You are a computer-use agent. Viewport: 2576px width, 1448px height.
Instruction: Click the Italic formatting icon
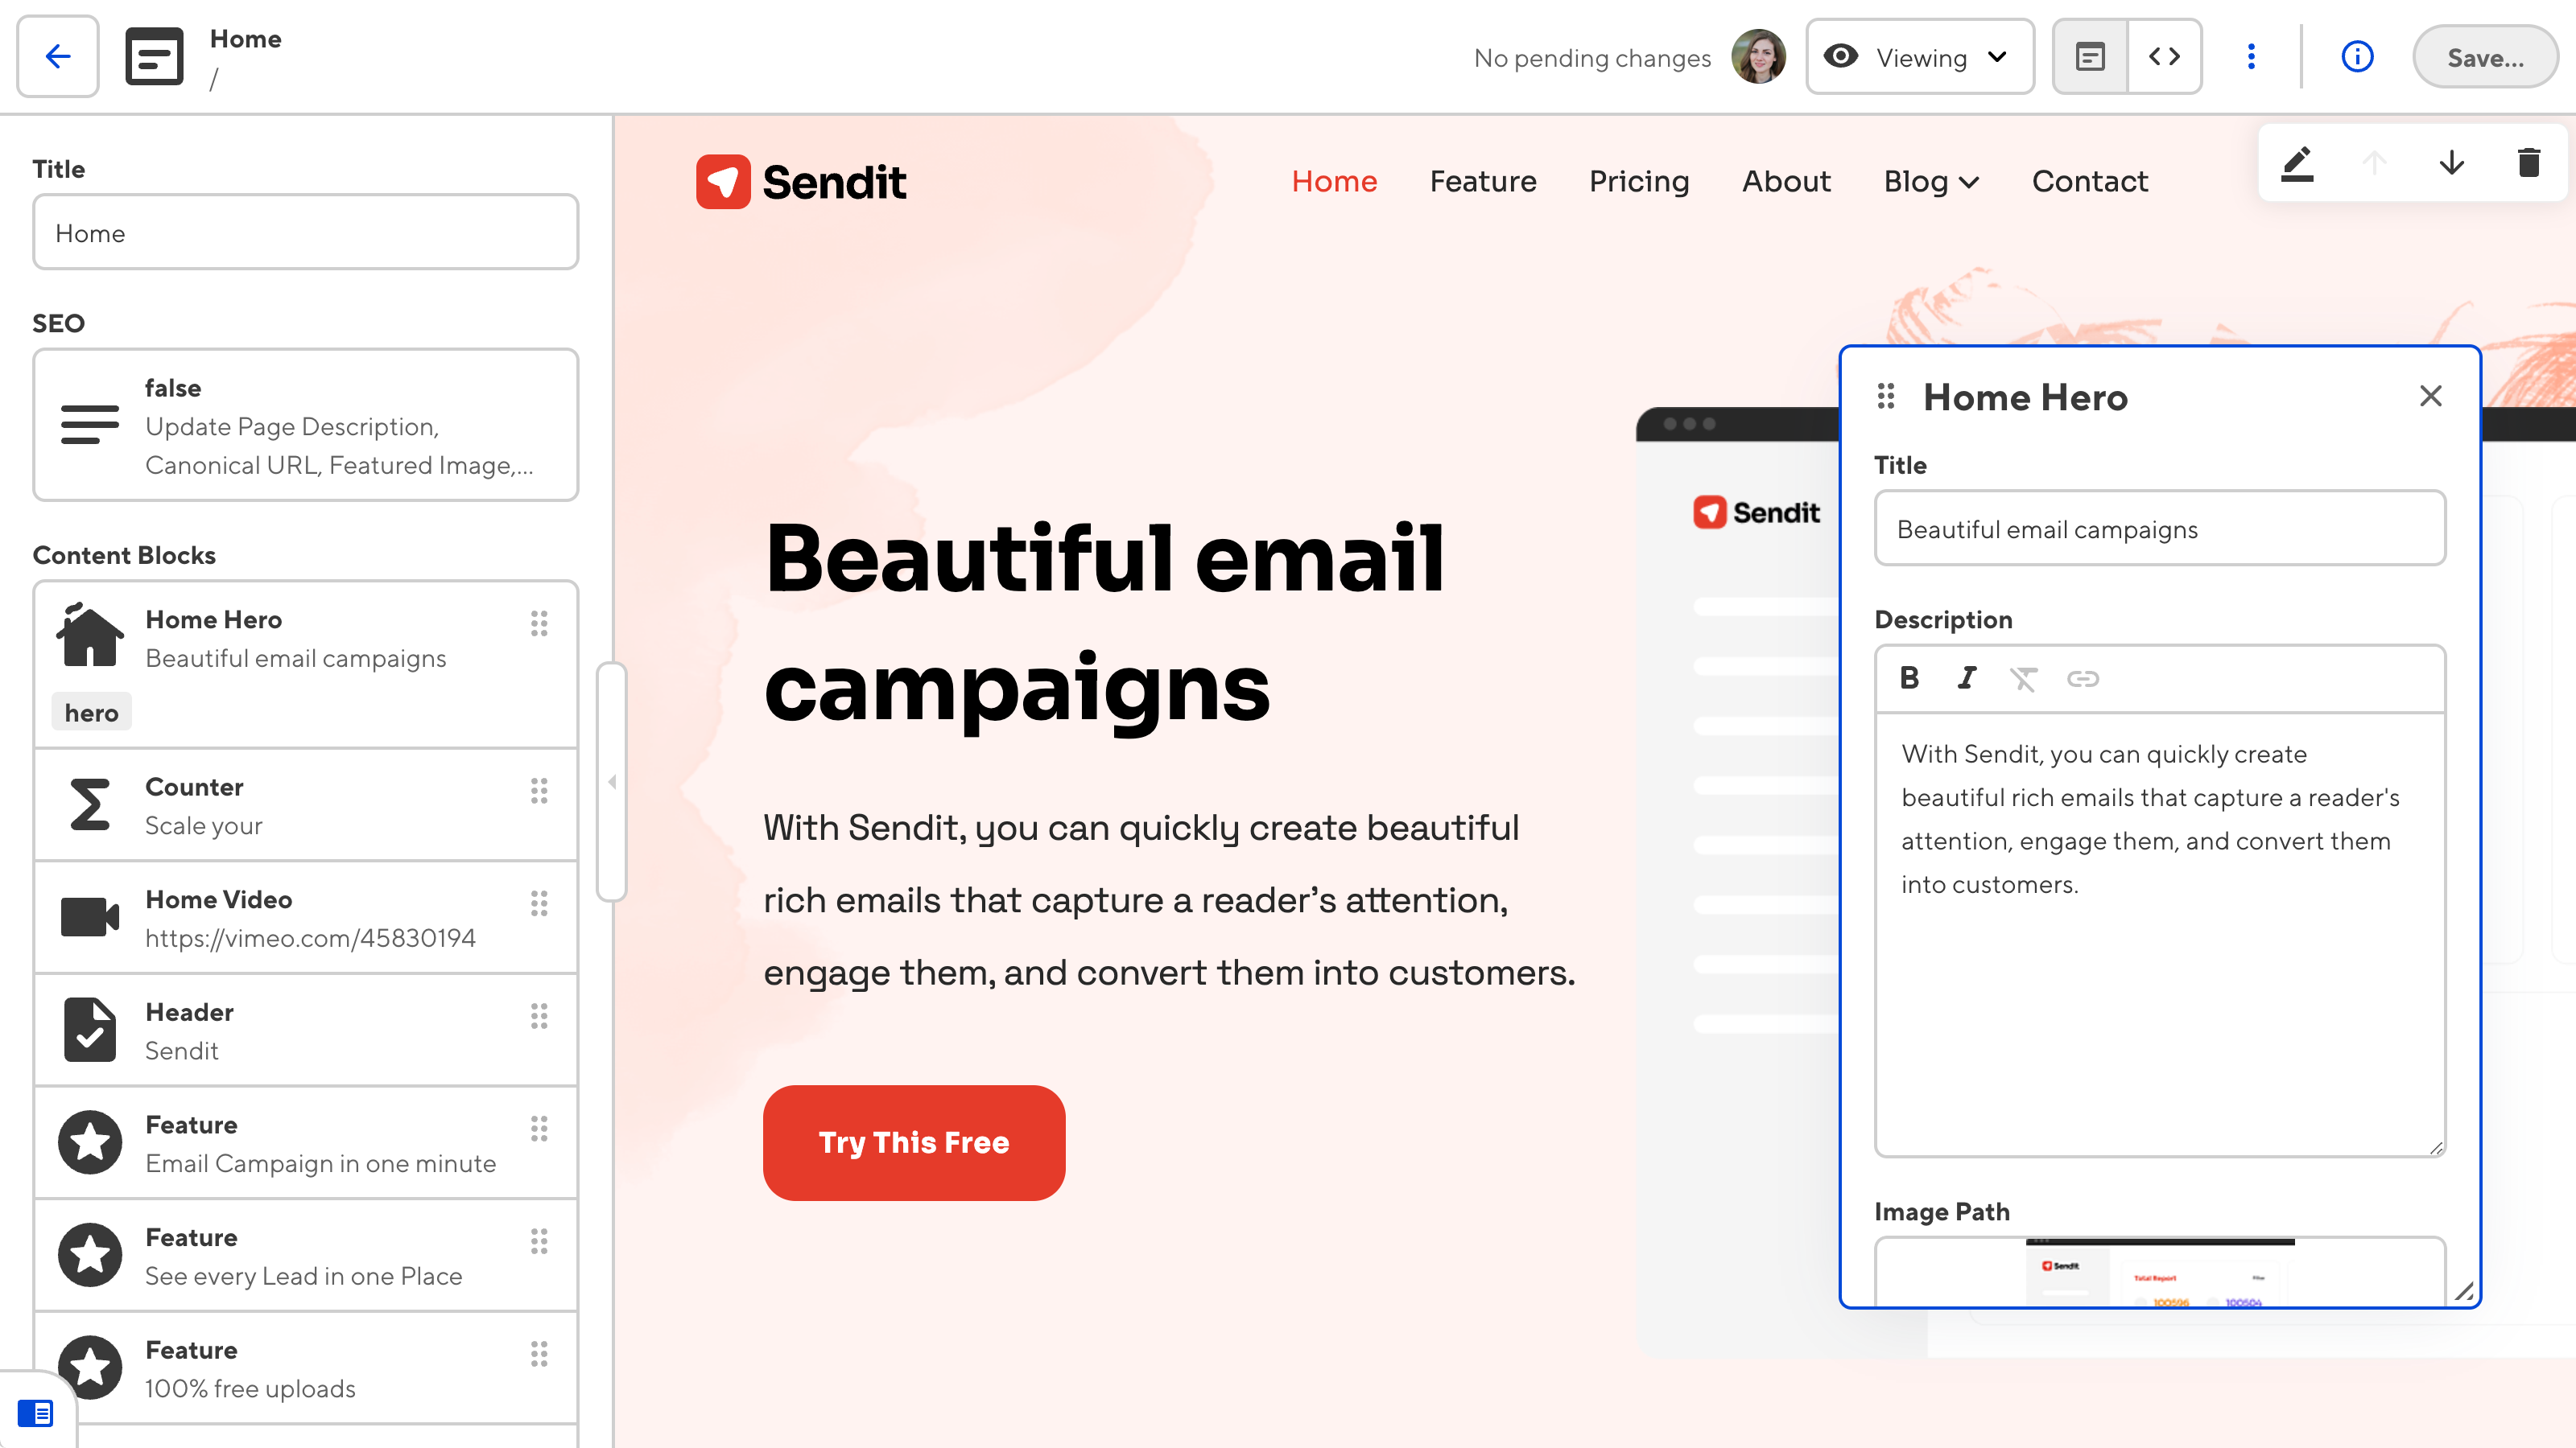[x=1967, y=679]
